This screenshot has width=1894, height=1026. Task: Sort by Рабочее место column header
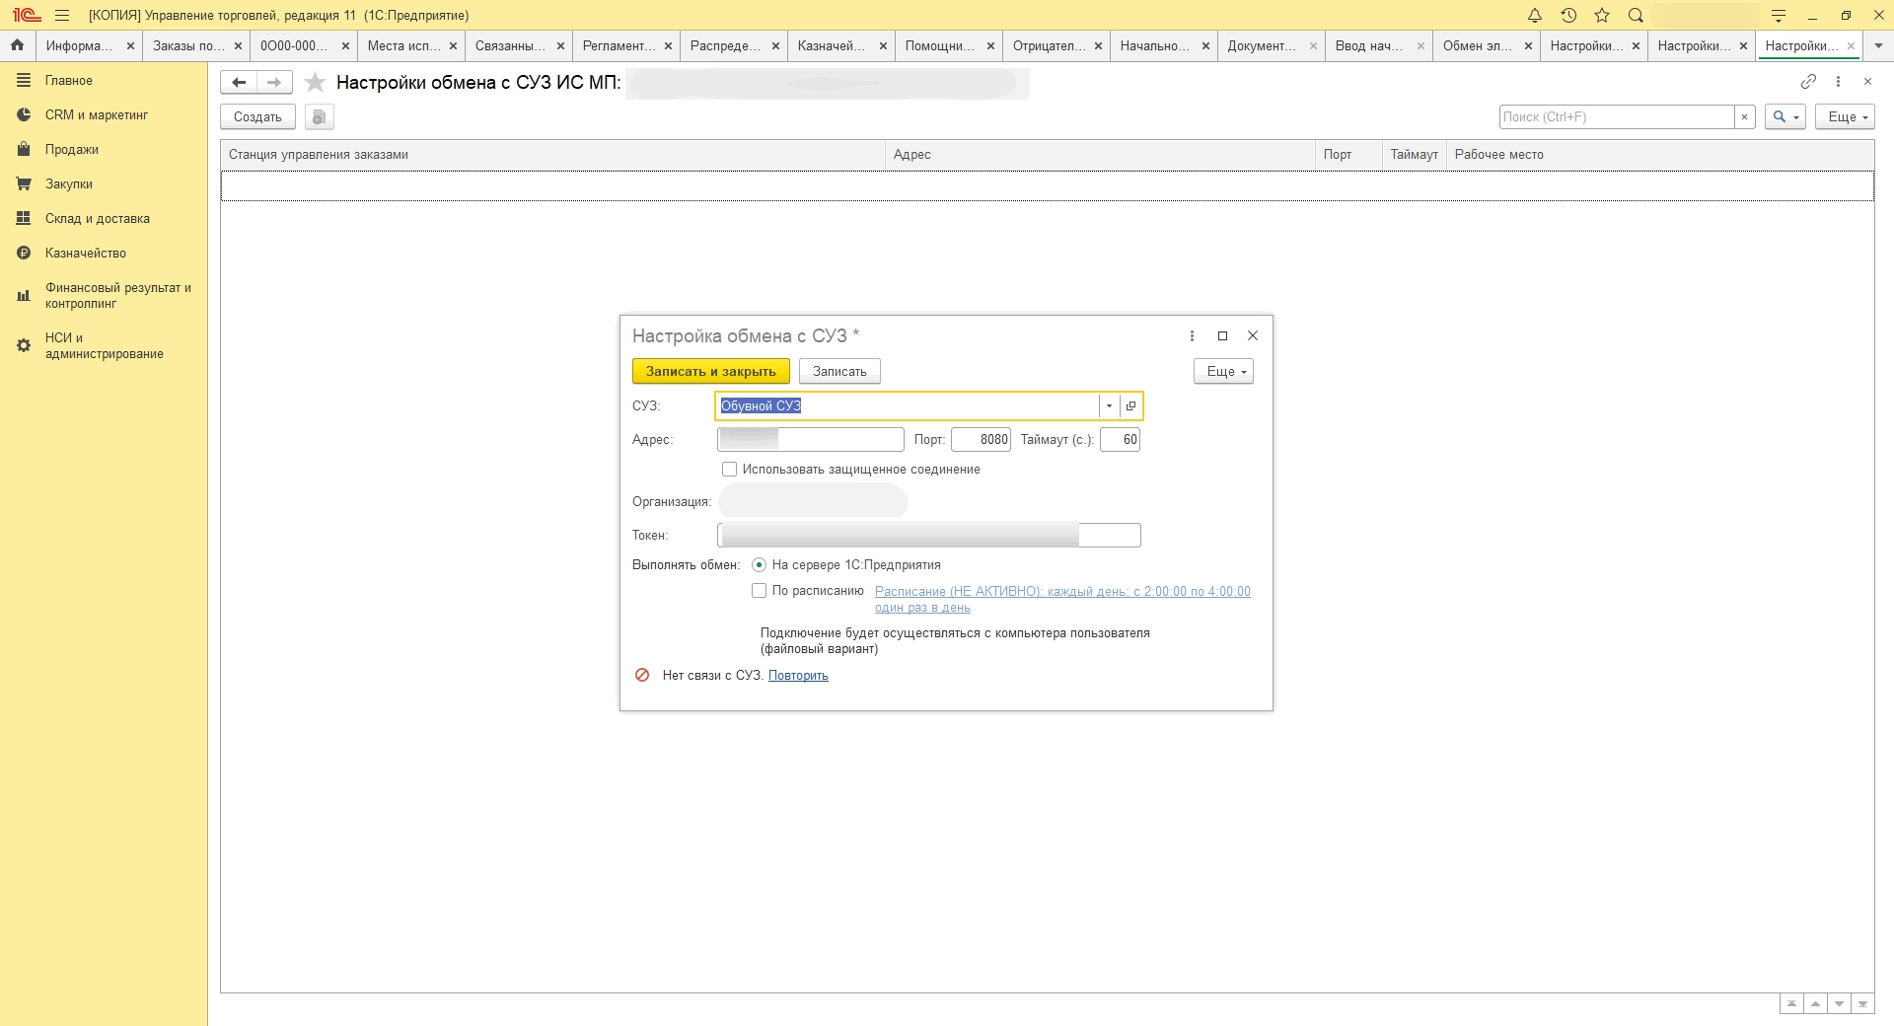(x=1659, y=155)
